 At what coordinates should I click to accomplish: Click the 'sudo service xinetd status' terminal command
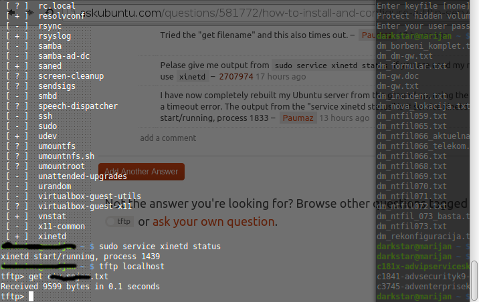163,247
